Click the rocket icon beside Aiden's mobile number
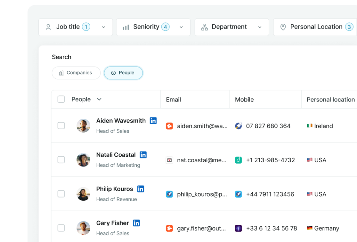The height and width of the screenshot is (242, 357). (238, 126)
